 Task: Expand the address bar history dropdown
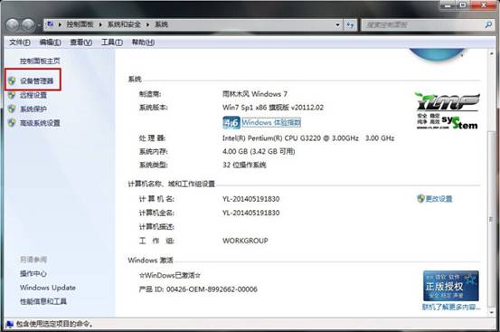click(337, 24)
